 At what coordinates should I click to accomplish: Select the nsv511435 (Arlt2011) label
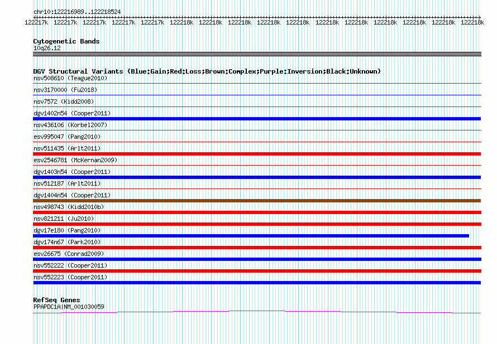pos(67,148)
